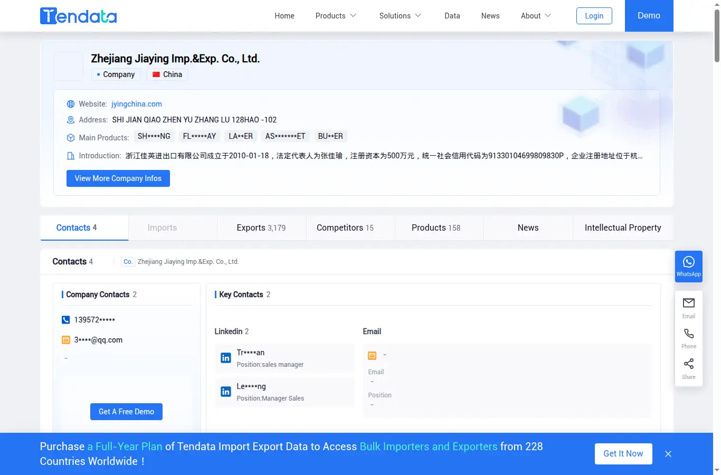Click the LA**ER product tag
Screen dimensions: 721x475
241,136
